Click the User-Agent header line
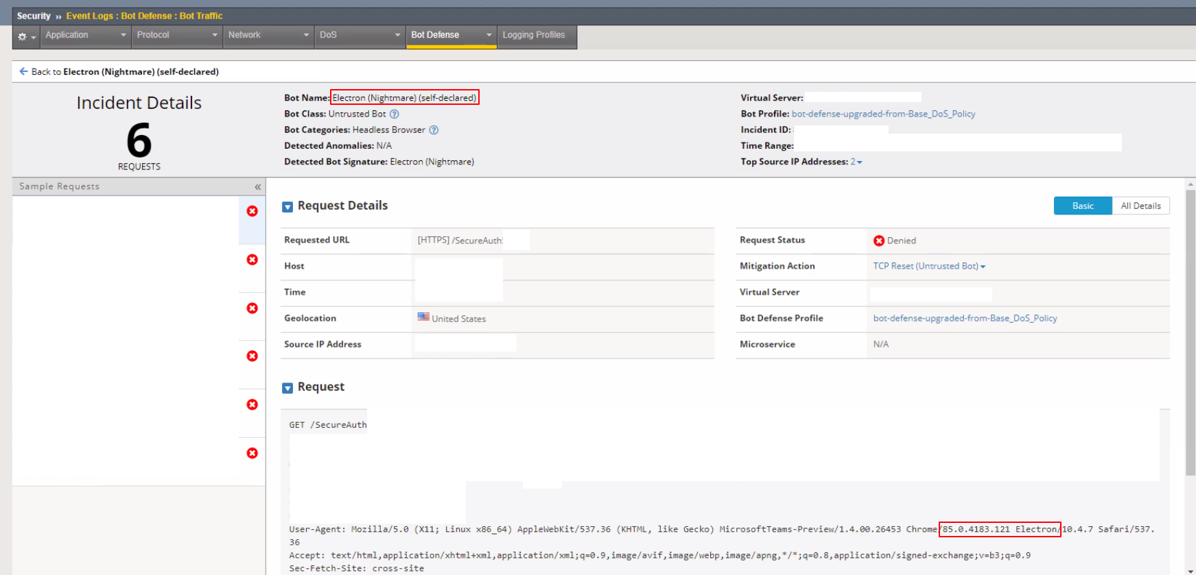 [x=722, y=535]
